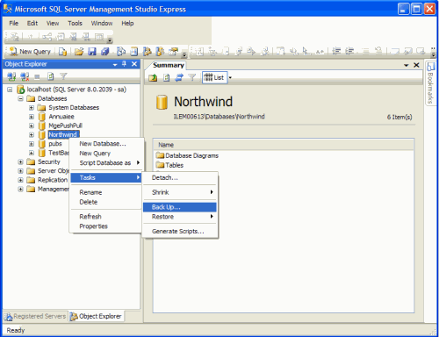Click the Summary page toolbar icon
The image size is (439, 337).
pyautogui.click(x=133, y=52)
